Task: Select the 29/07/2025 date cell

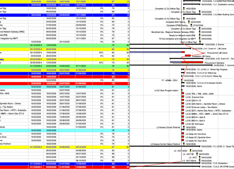Action: pyautogui.click(x=81, y=154)
